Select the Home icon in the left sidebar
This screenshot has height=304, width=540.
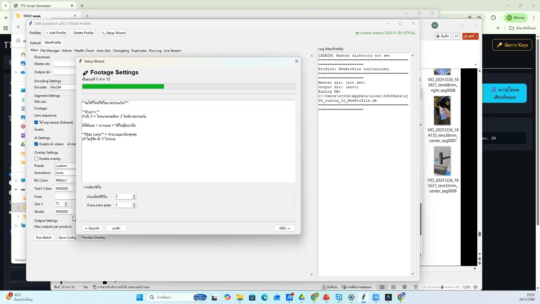(23, 55)
